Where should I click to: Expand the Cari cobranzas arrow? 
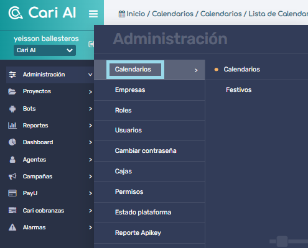tap(90, 211)
